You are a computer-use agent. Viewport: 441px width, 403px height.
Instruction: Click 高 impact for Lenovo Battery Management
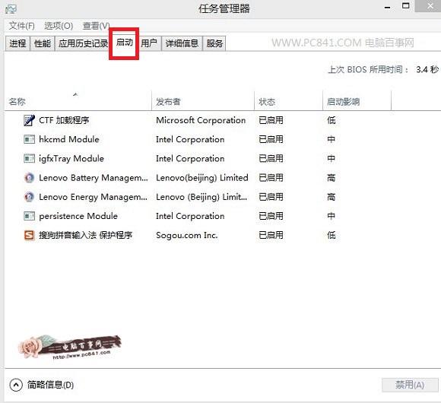tap(332, 178)
